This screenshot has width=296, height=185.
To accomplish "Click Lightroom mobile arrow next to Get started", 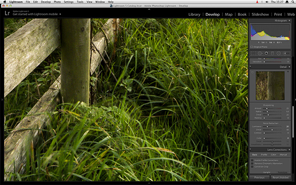I will coord(60,14).
